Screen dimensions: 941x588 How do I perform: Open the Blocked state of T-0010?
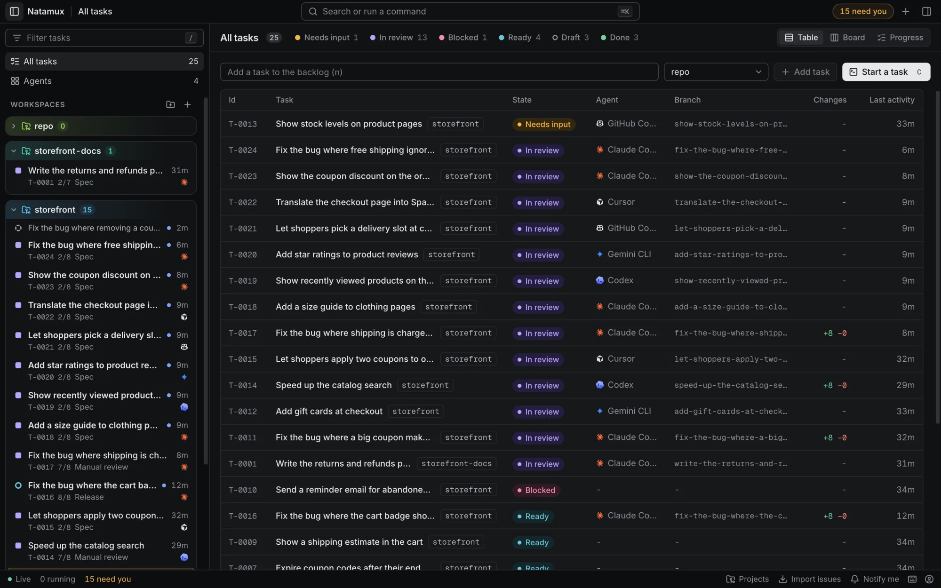pyautogui.click(x=535, y=490)
